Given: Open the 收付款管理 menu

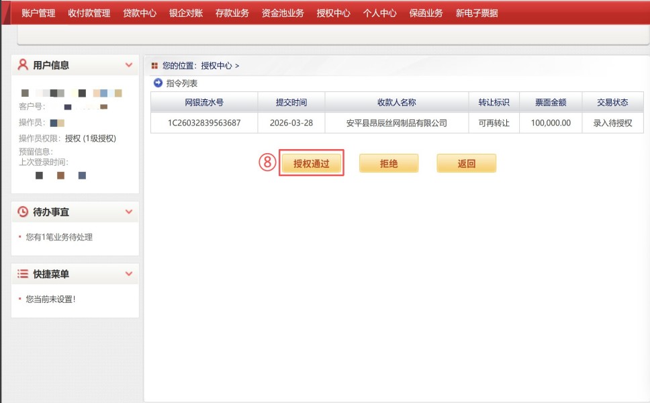Looking at the screenshot, I should tap(89, 13).
